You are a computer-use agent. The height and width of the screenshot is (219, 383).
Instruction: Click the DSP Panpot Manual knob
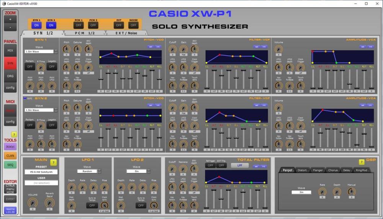(352, 192)
